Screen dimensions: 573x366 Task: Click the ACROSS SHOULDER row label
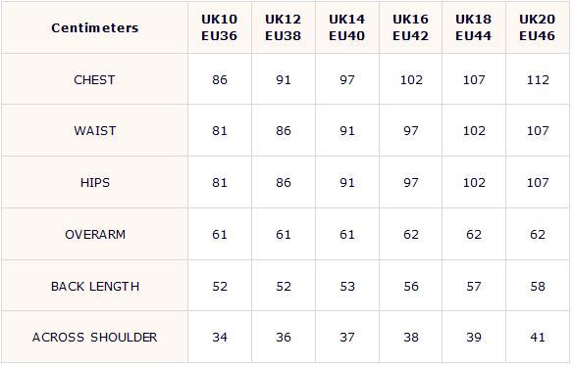(x=94, y=338)
